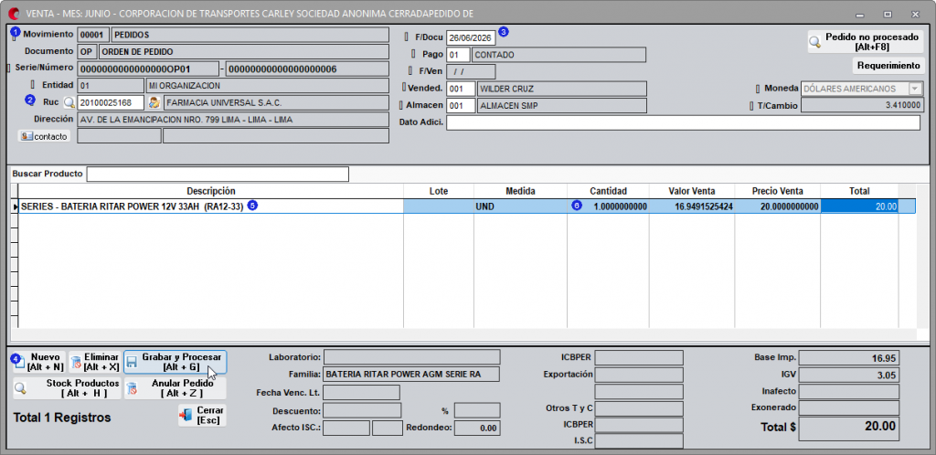This screenshot has width=936, height=455.
Task: Click Anular Pedido [Alt + Z] button
Action: click(x=175, y=388)
